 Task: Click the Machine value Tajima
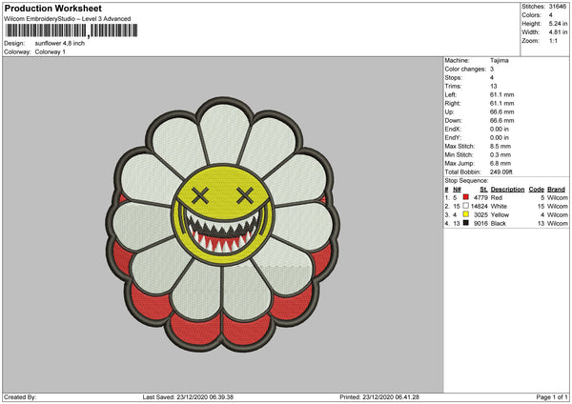pyautogui.click(x=499, y=61)
